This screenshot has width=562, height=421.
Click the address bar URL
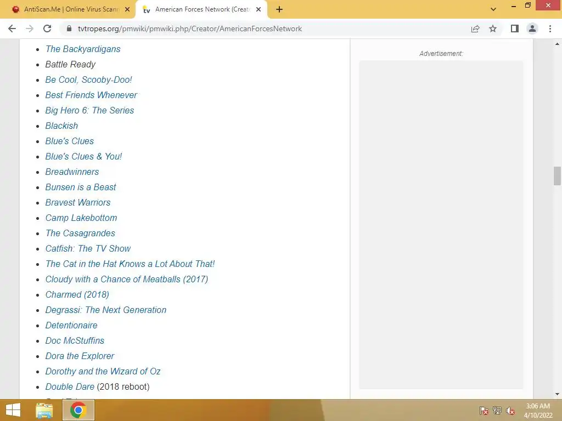(x=189, y=29)
